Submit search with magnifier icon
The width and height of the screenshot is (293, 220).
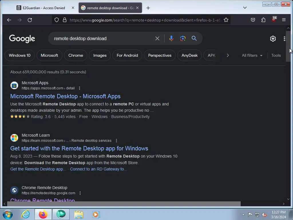194,38
